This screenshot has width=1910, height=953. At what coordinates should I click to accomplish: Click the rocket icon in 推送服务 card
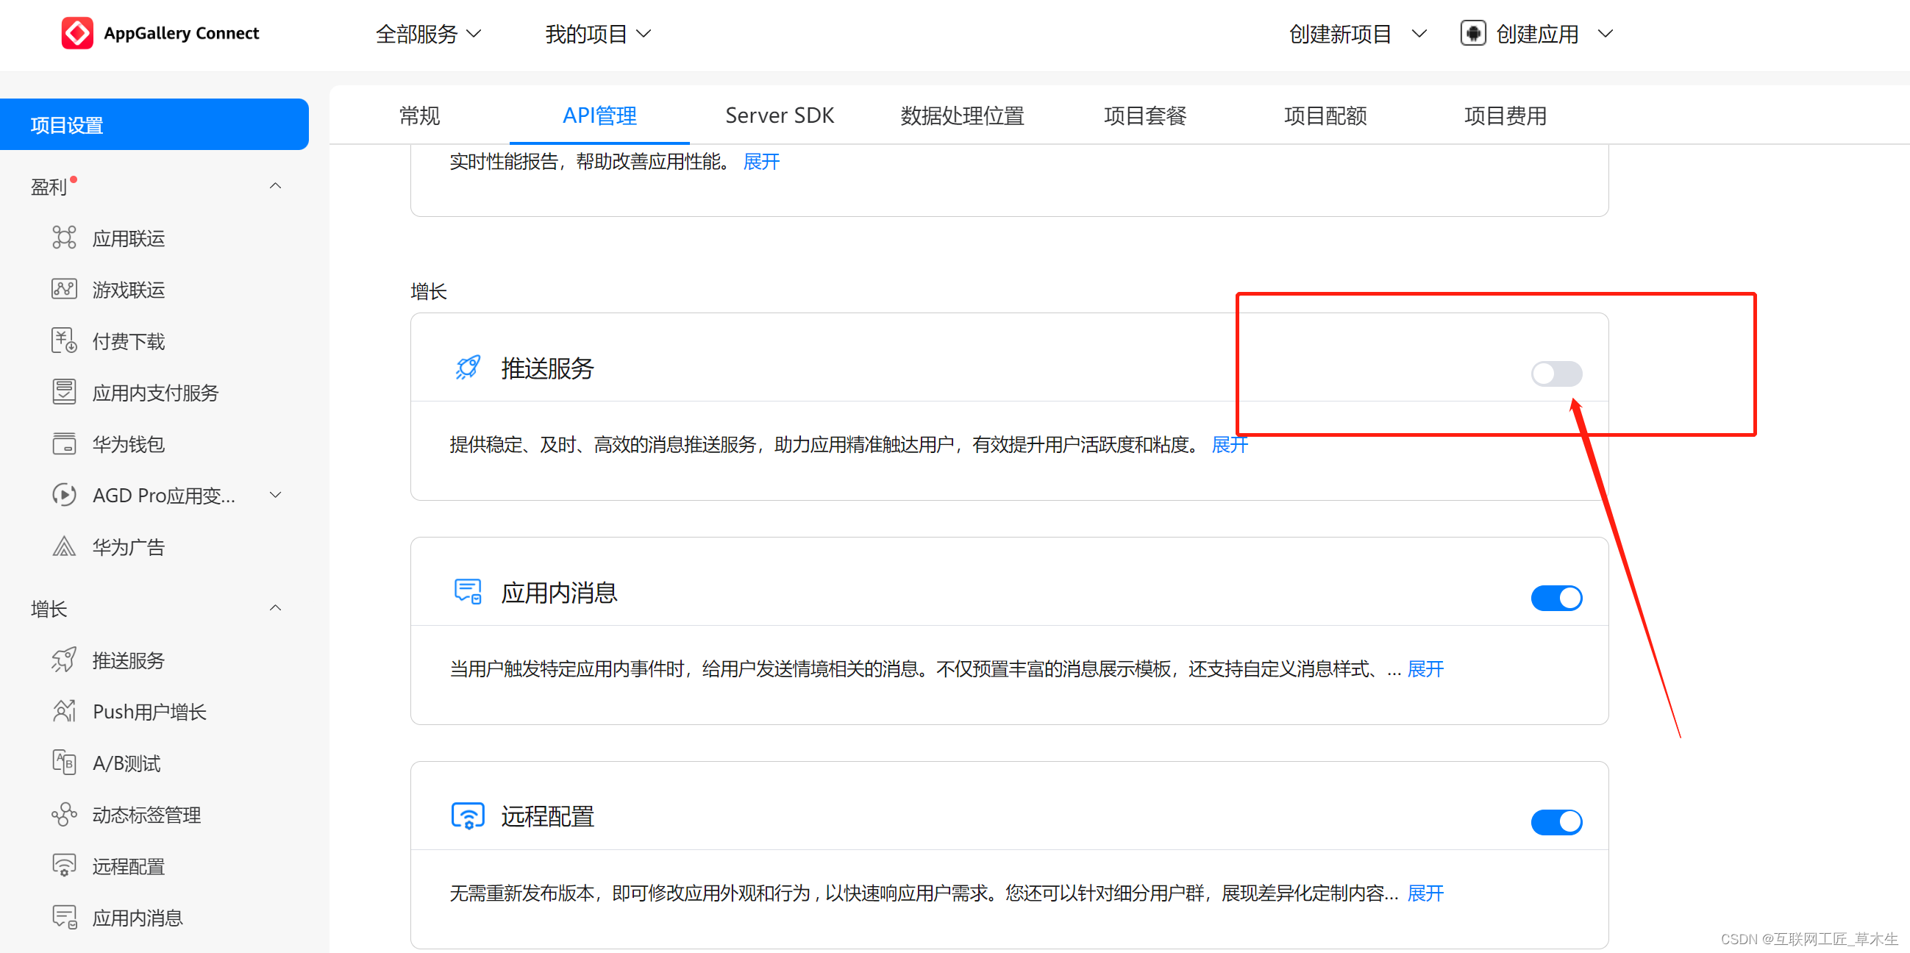468,368
